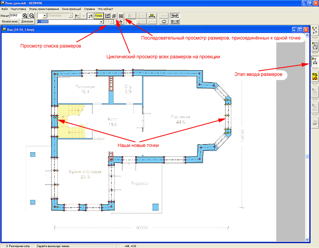Click the scale 'Масшт' input field
Screen dimensions: 319x248
(15, 15)
